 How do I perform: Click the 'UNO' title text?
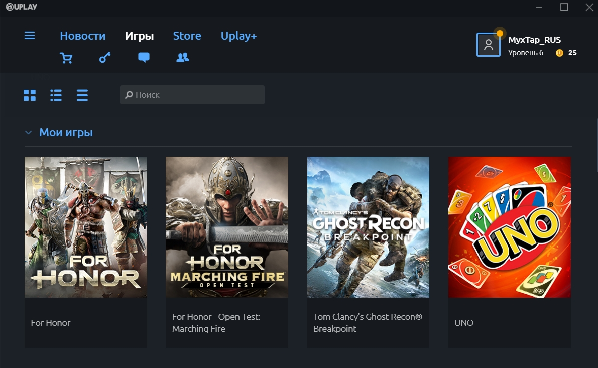coord(464,323)
